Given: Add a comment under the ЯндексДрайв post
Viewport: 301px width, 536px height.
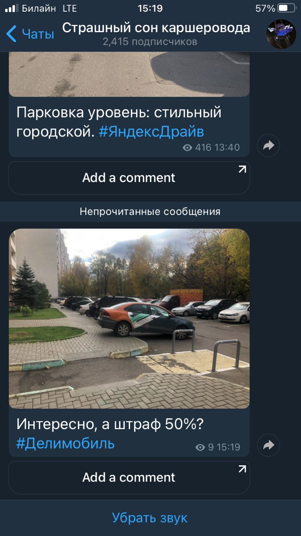Looking at the screenshot, I should tap(129, 178).
